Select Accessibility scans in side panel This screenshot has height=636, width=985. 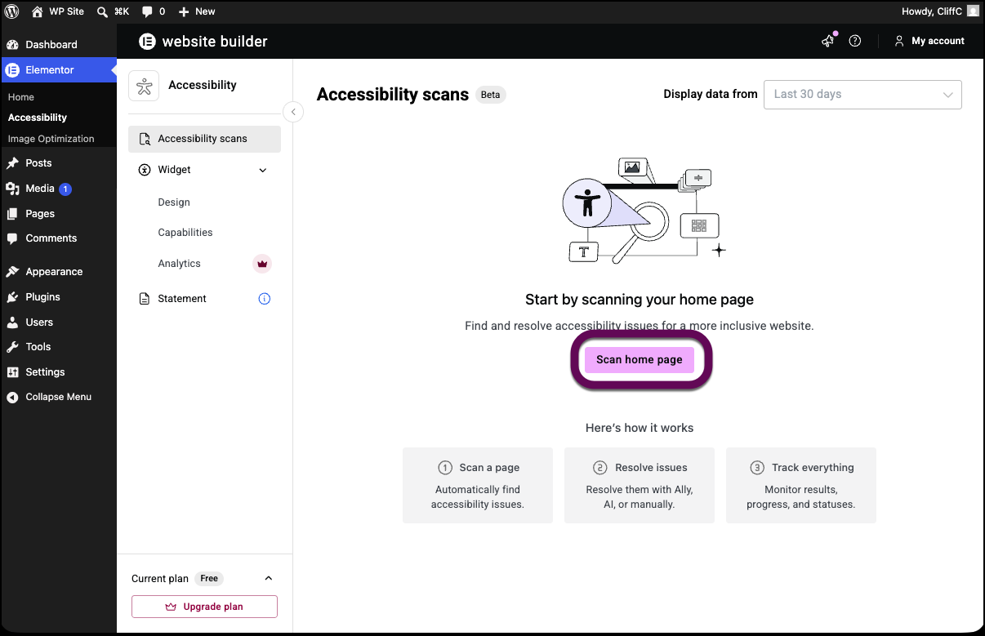pos(204,139)
